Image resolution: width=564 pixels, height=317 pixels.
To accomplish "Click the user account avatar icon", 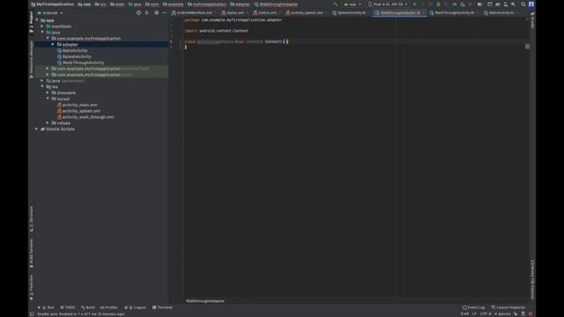I will click(x=531, y=4).
